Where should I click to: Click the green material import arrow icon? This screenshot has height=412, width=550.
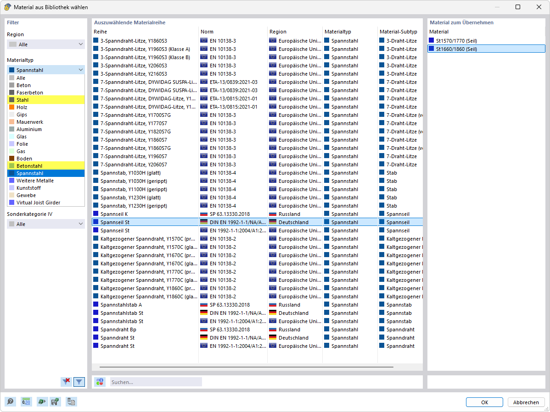(42, 401)
